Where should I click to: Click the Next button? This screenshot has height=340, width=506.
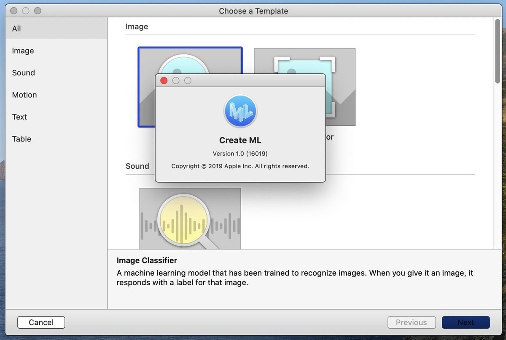[x=466, y=322]
